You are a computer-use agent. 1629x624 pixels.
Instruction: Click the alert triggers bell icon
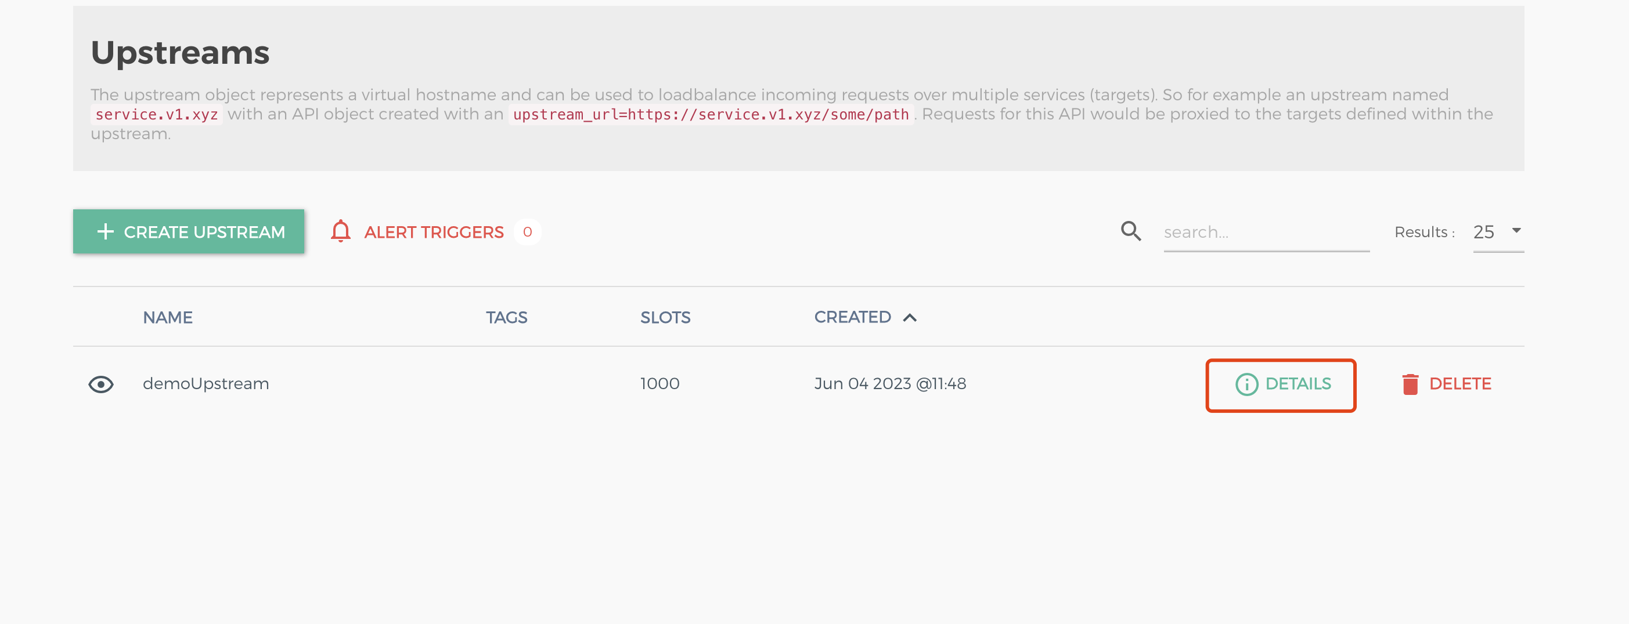click(340, 232)
